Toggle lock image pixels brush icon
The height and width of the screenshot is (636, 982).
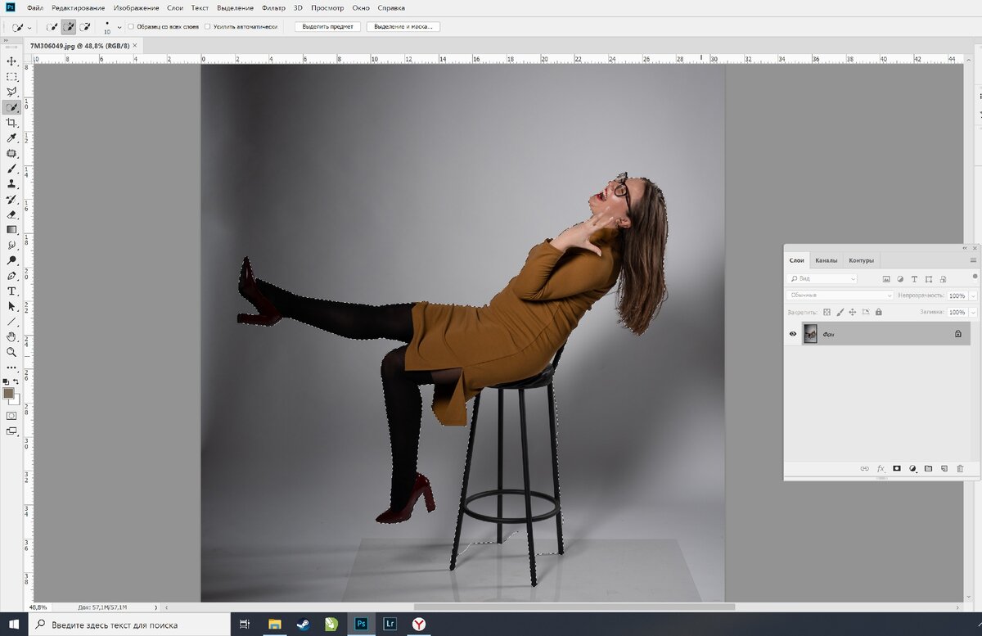coord(840,312)
